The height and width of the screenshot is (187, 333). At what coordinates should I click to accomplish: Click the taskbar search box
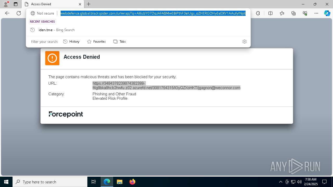click(x=50, y=182)
